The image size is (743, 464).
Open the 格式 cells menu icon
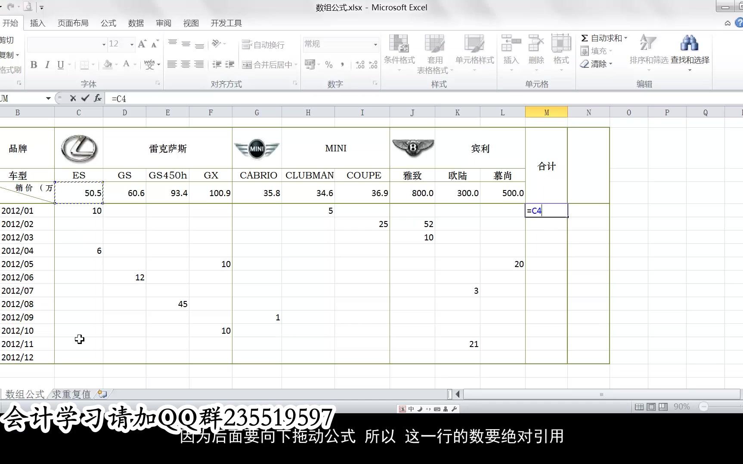click(561, 43)
